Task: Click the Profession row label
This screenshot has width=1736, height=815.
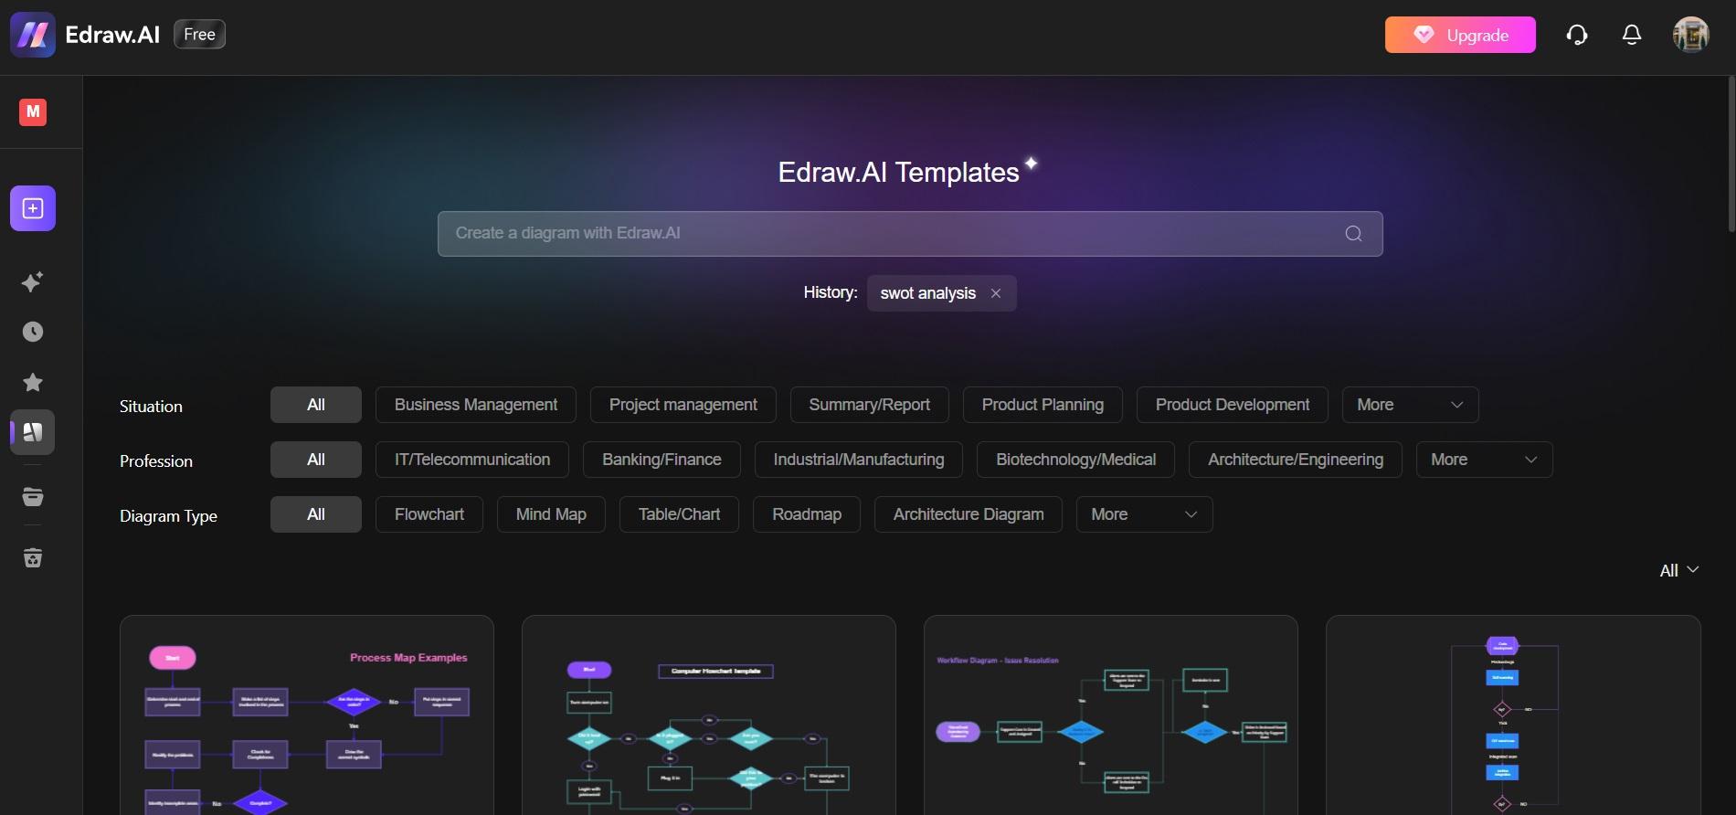Action: tap(156, 461)
